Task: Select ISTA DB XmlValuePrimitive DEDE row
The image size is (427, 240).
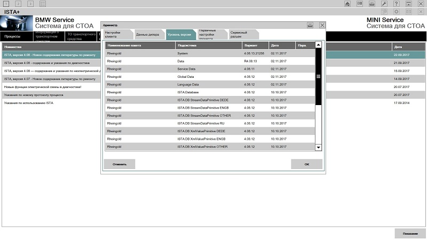Action: [210, 131]
